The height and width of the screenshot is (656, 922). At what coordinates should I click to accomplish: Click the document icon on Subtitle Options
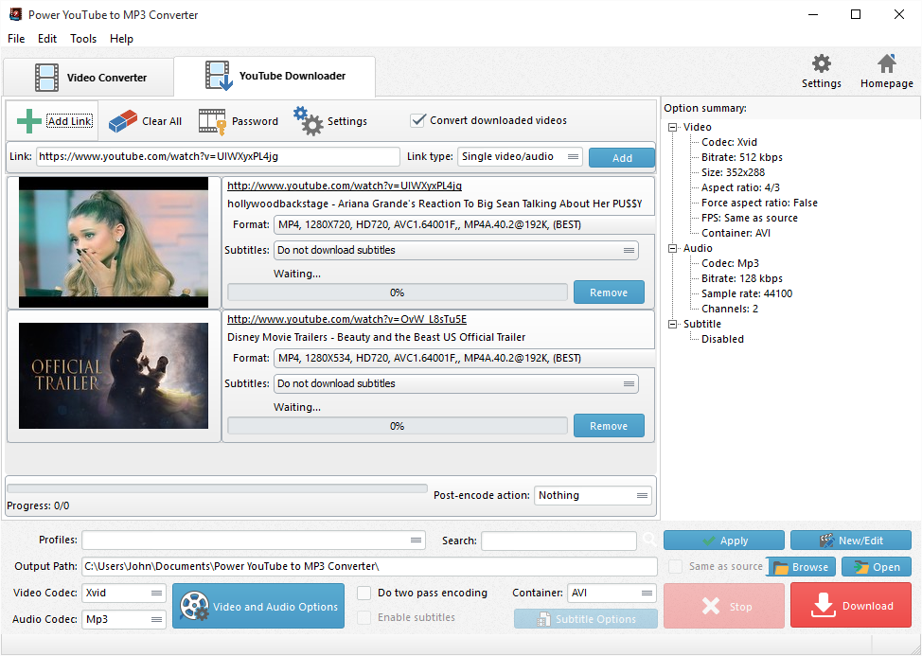(543, 619)
